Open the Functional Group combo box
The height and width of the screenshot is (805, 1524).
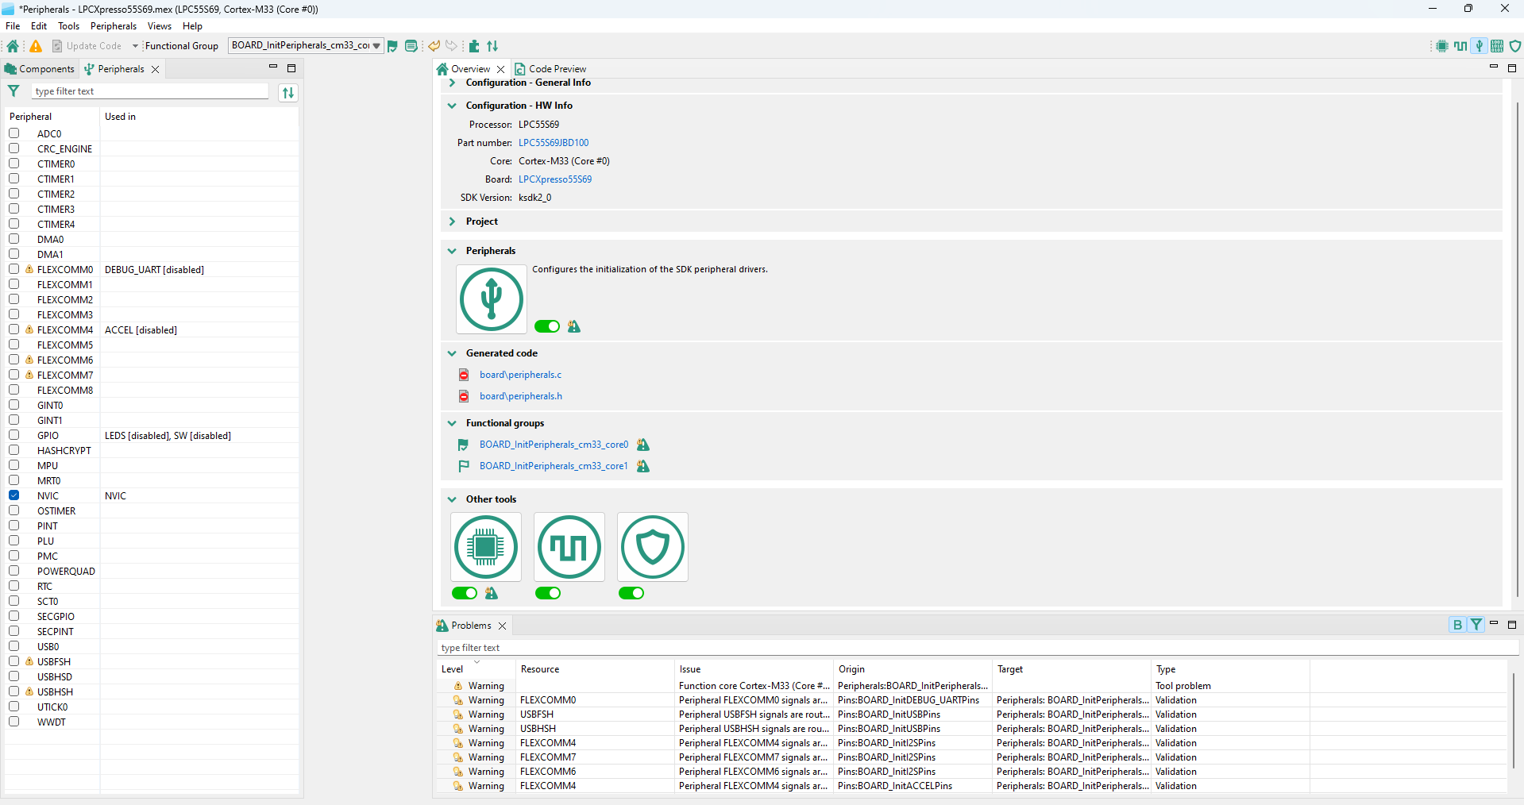pos(306,46)
